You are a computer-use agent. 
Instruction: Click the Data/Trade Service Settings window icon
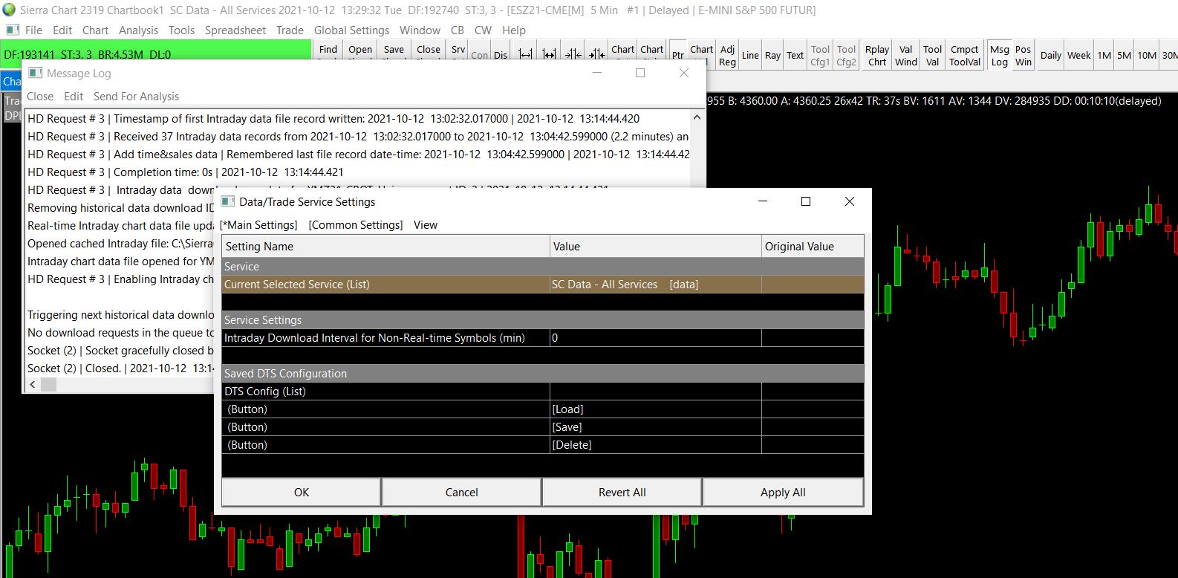[228, 201]
